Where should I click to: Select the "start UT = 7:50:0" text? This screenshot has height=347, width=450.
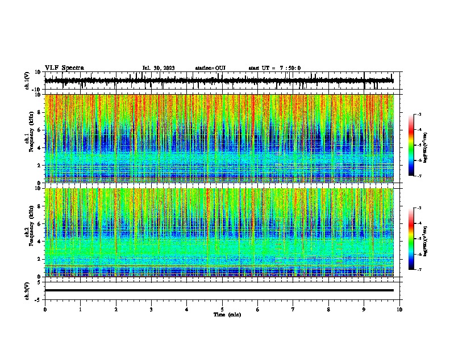[274, 68]
